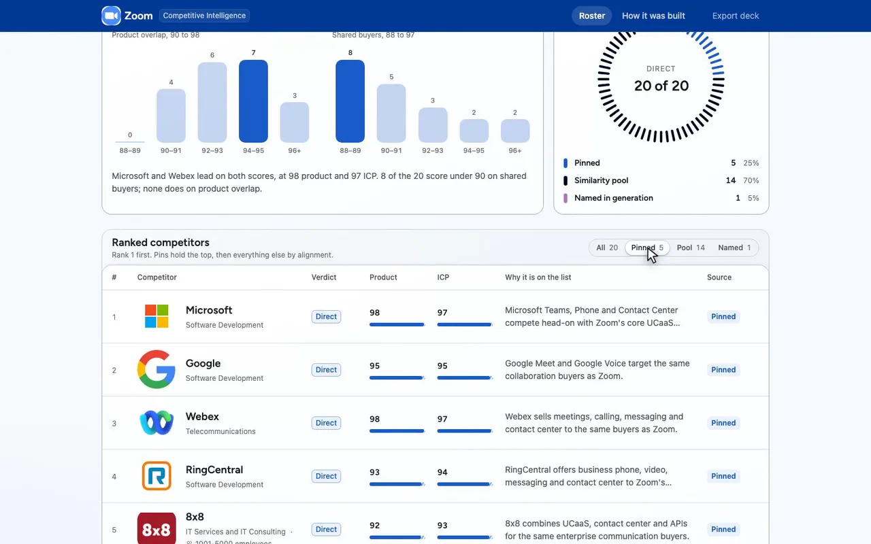The height and width of the screenshot is (544, 871).
Task: Click the Google G logo
Action: coord(157,369)
